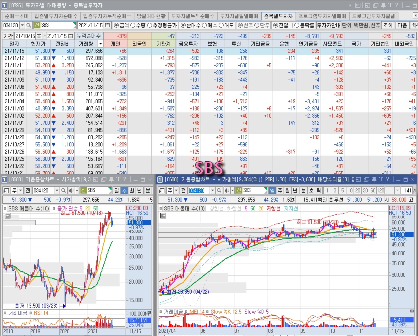Click the 투자자안내 button

pyautogui.click(x=329, y=25)
